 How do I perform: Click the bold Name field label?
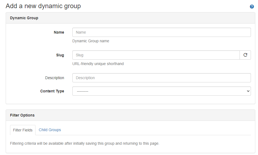pos(59,32)
